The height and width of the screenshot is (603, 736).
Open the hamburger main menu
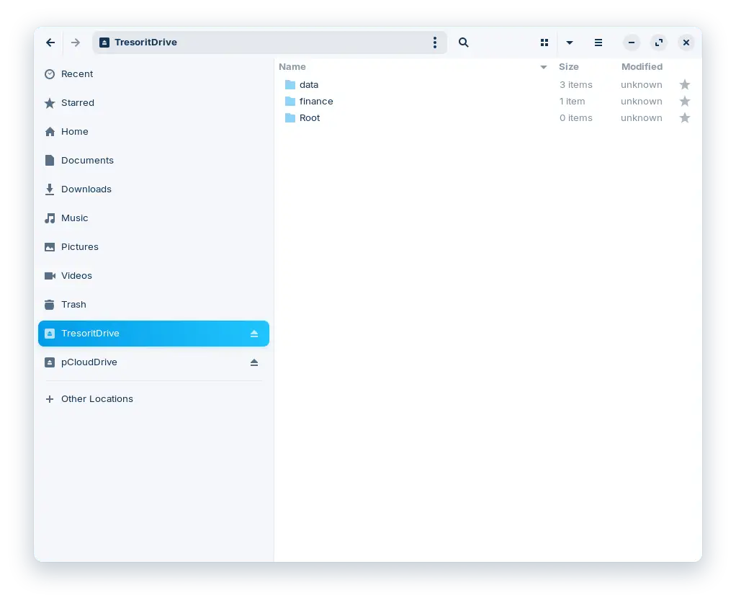[598, 43]
